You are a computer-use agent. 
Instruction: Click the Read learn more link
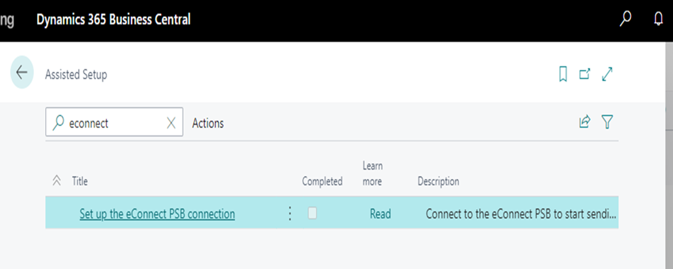click(x=380, y=213)
